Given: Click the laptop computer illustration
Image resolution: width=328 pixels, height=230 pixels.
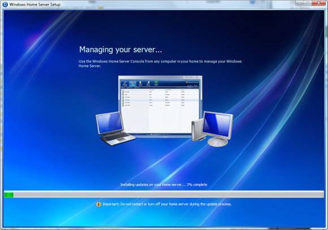Looking at the screenshot, I should pyautogui.click(x=115, y=129).
